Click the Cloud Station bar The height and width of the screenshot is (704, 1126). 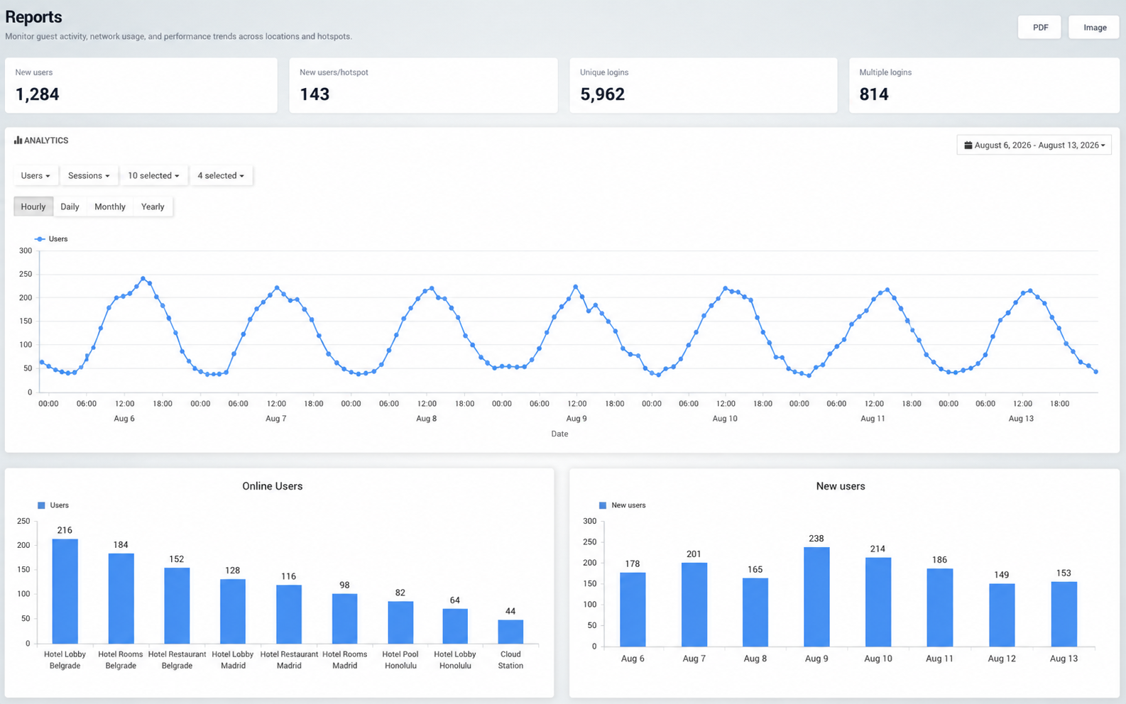pos(510,632)
